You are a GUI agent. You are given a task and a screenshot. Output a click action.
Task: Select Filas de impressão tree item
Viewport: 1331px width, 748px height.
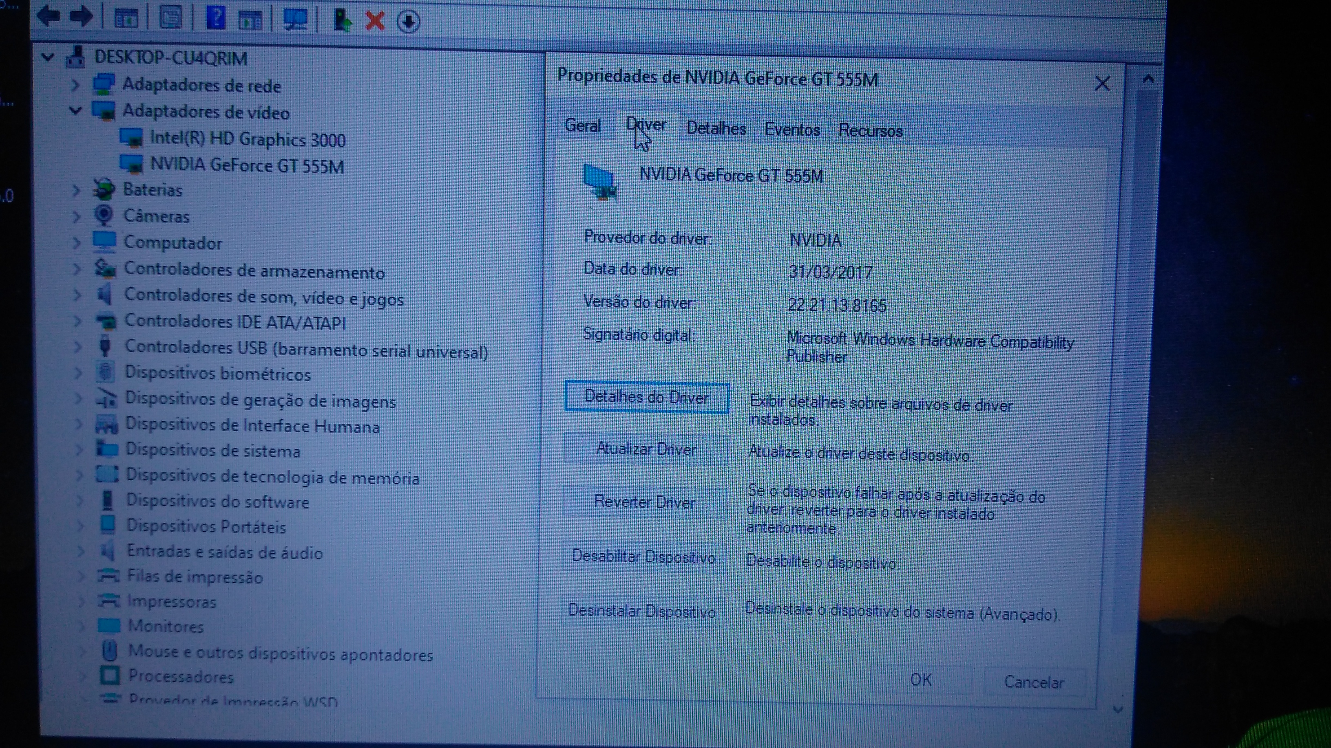point(195,576)
